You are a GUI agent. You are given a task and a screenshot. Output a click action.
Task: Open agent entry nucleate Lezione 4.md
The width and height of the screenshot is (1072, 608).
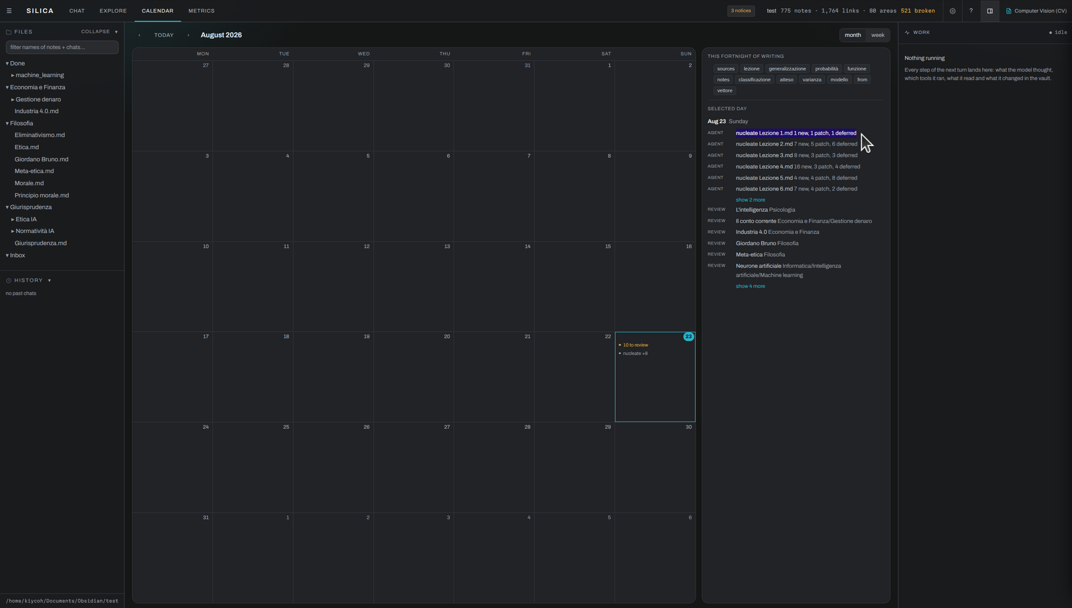798,167
